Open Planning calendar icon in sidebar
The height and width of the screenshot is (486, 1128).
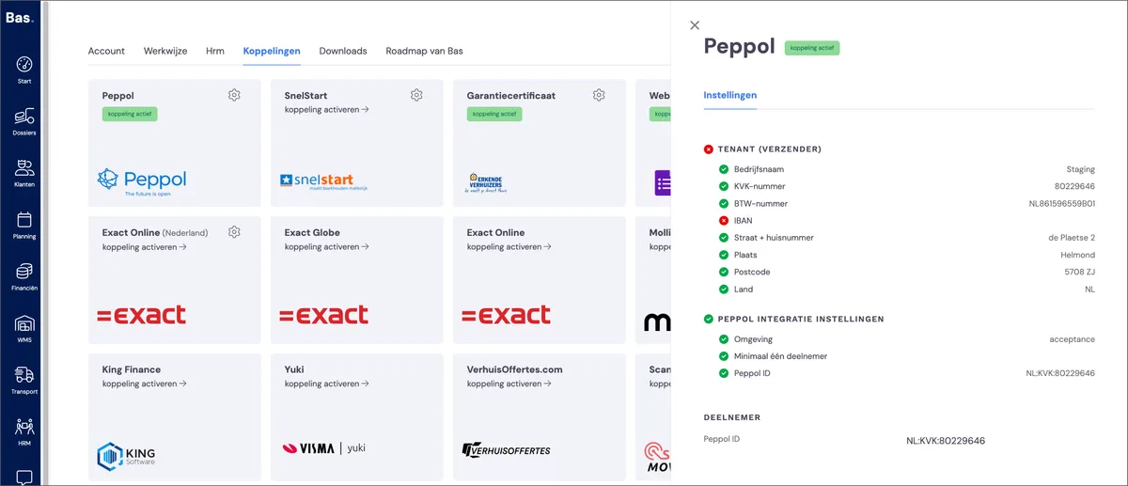click(x=24, y=220)
